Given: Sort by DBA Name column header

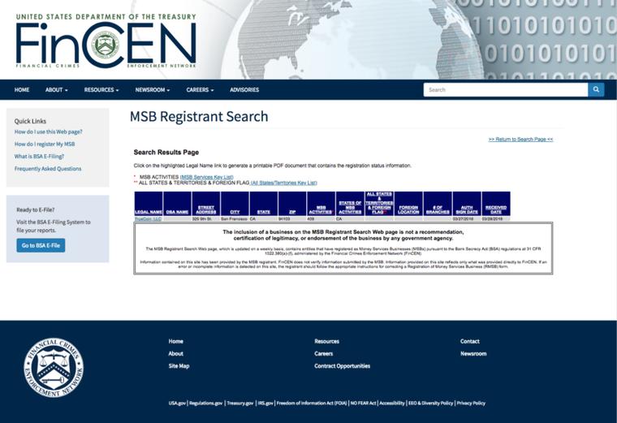Looking at the screenshot, I should tap(177, 212).
